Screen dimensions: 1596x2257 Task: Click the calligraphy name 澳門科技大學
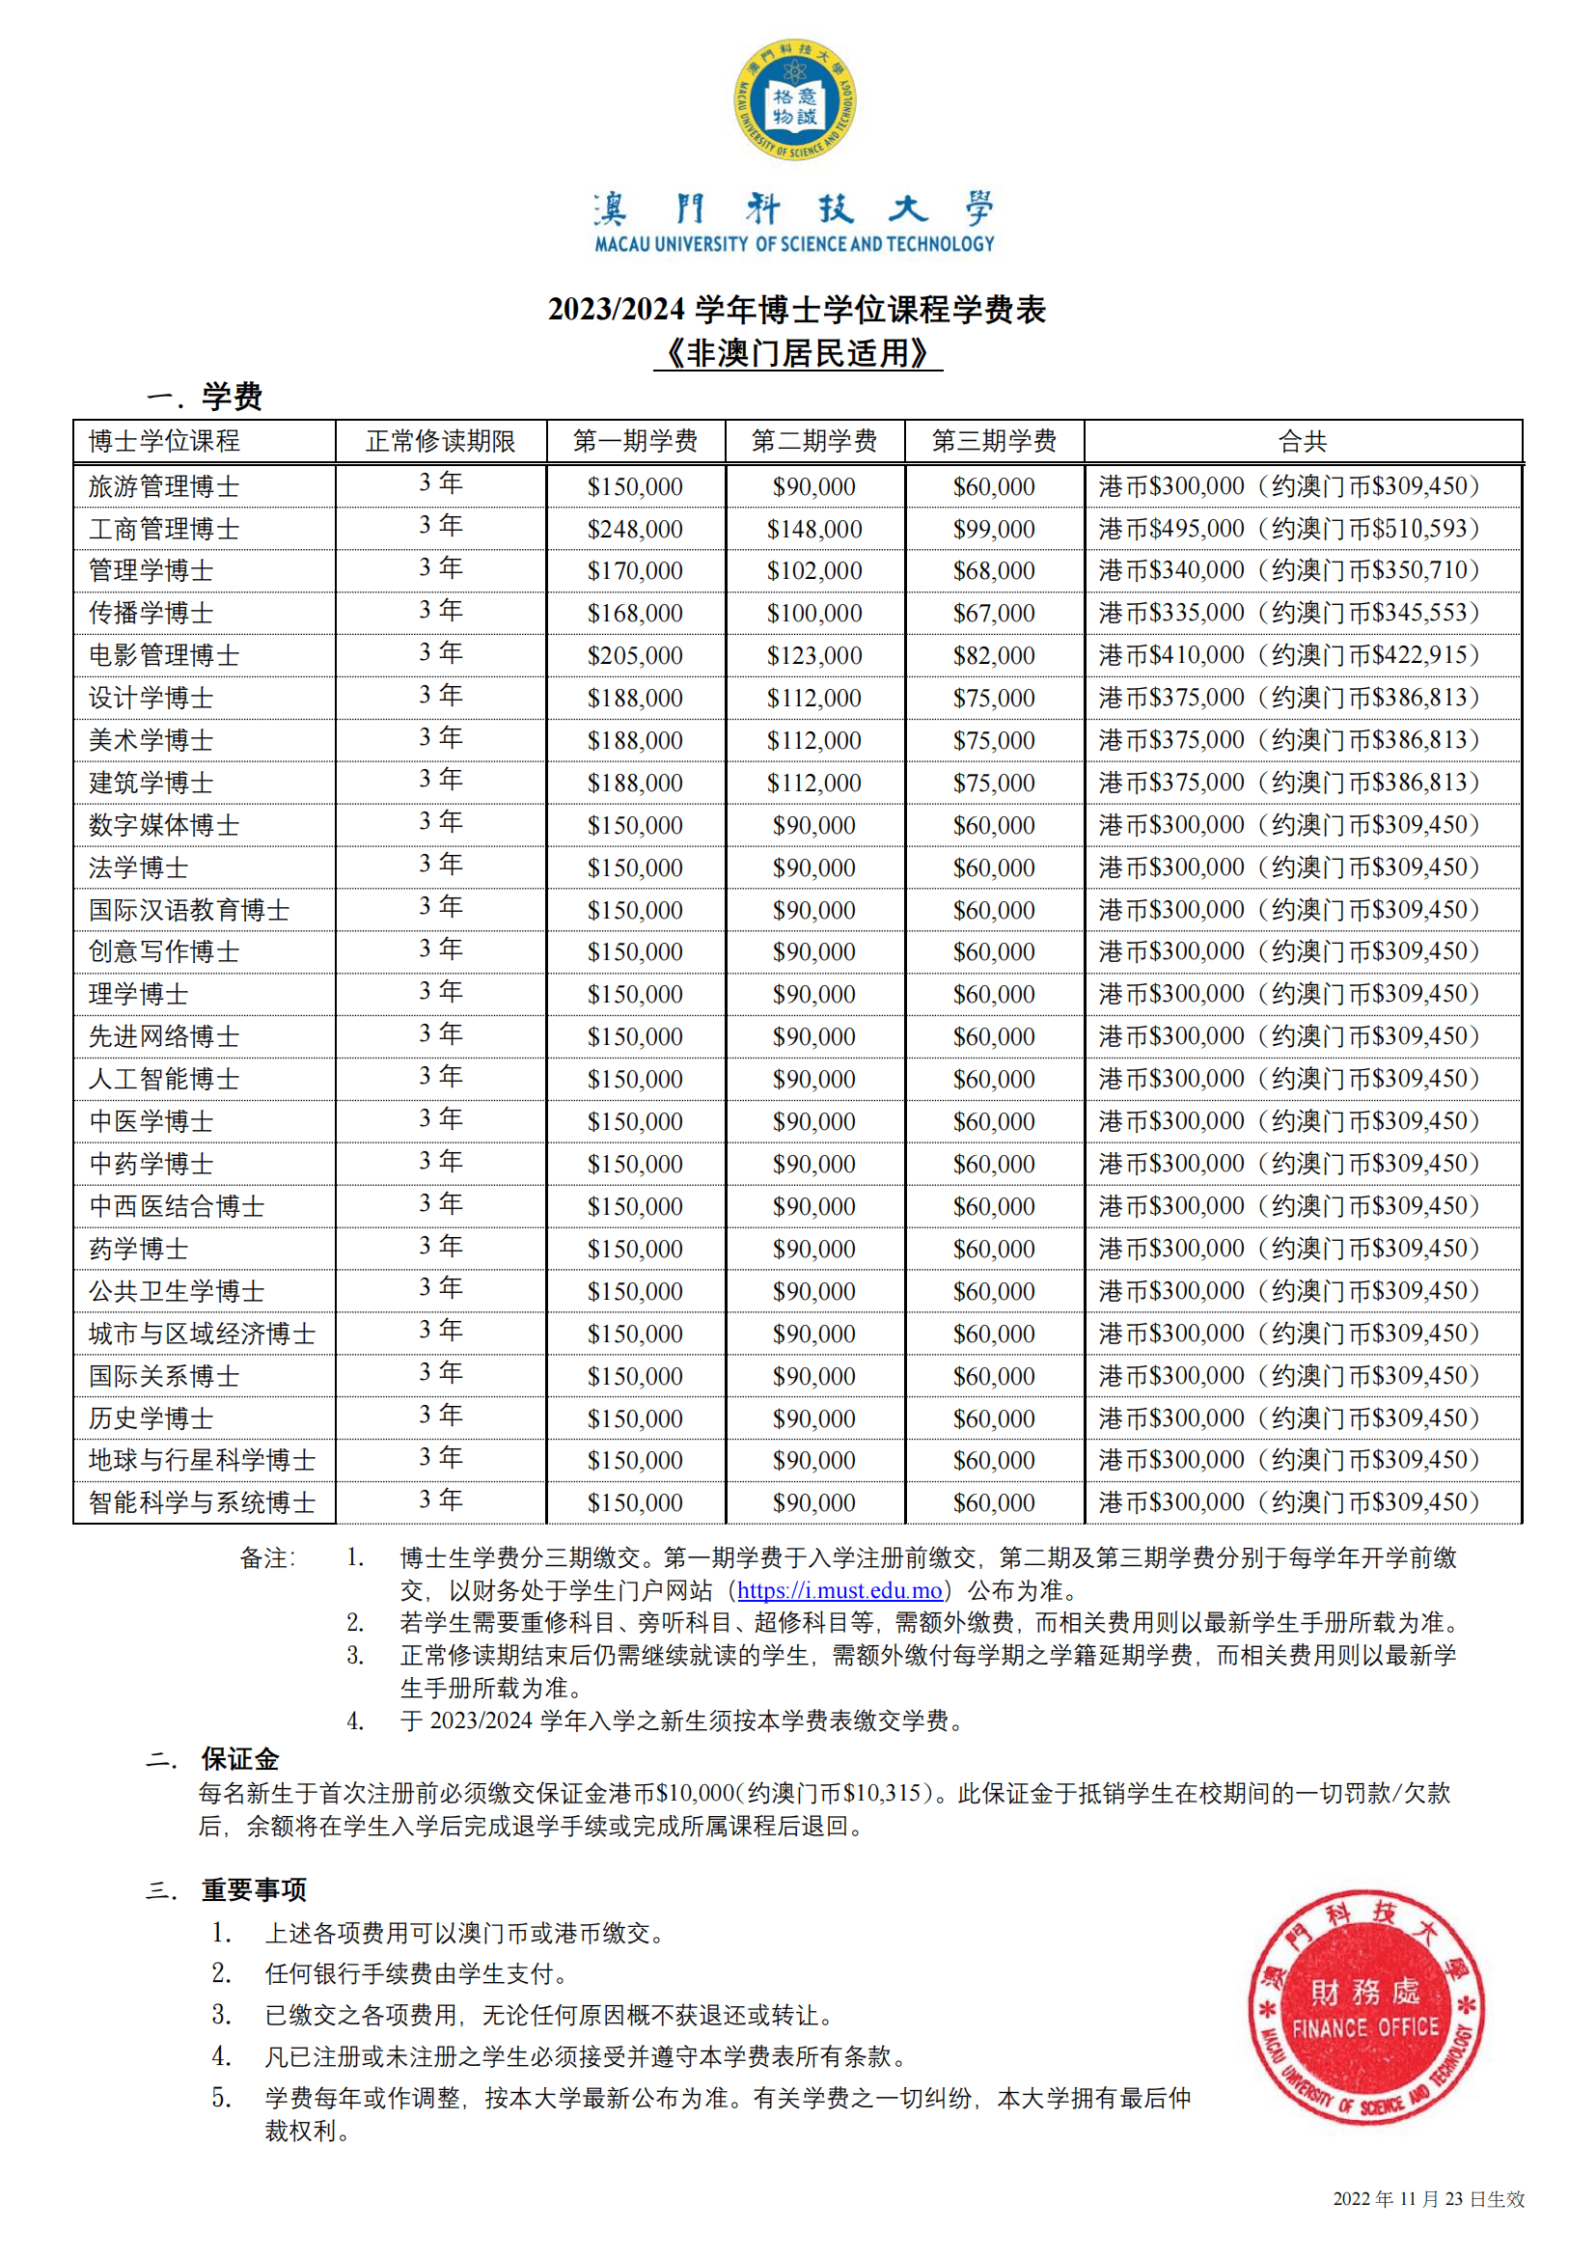tap(794, 208)
